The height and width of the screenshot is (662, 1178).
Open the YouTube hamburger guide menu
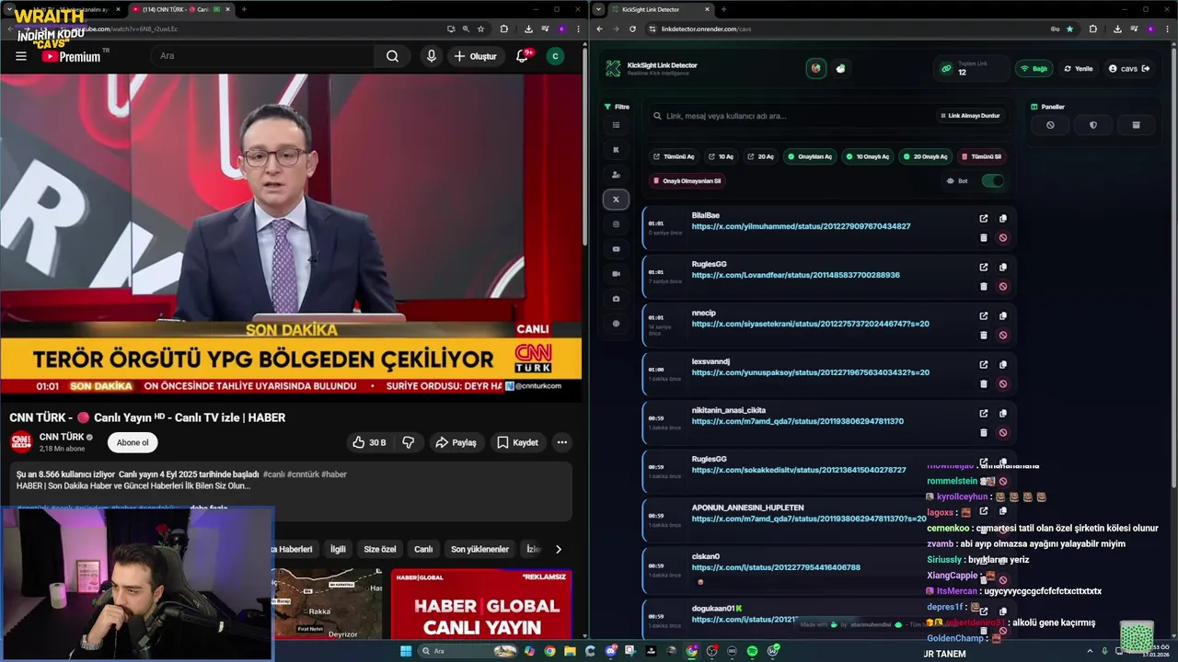20,56
